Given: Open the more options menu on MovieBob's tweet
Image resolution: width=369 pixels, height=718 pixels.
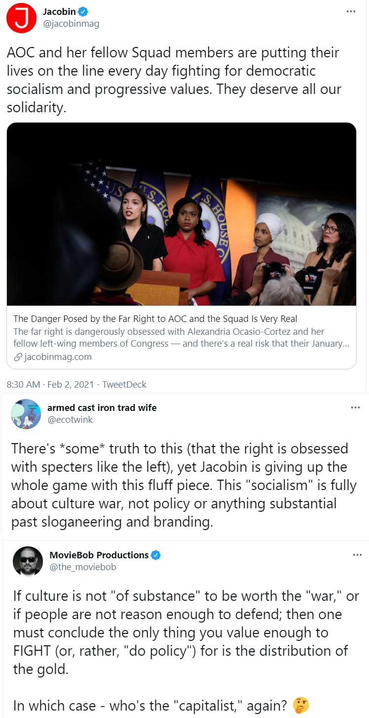Looking at the screenshot, I should click(358, 555).
